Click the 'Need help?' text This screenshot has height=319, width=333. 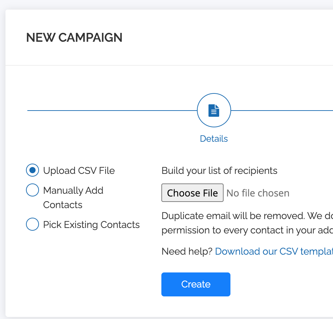pyautogui.click(x=187, y=251)
